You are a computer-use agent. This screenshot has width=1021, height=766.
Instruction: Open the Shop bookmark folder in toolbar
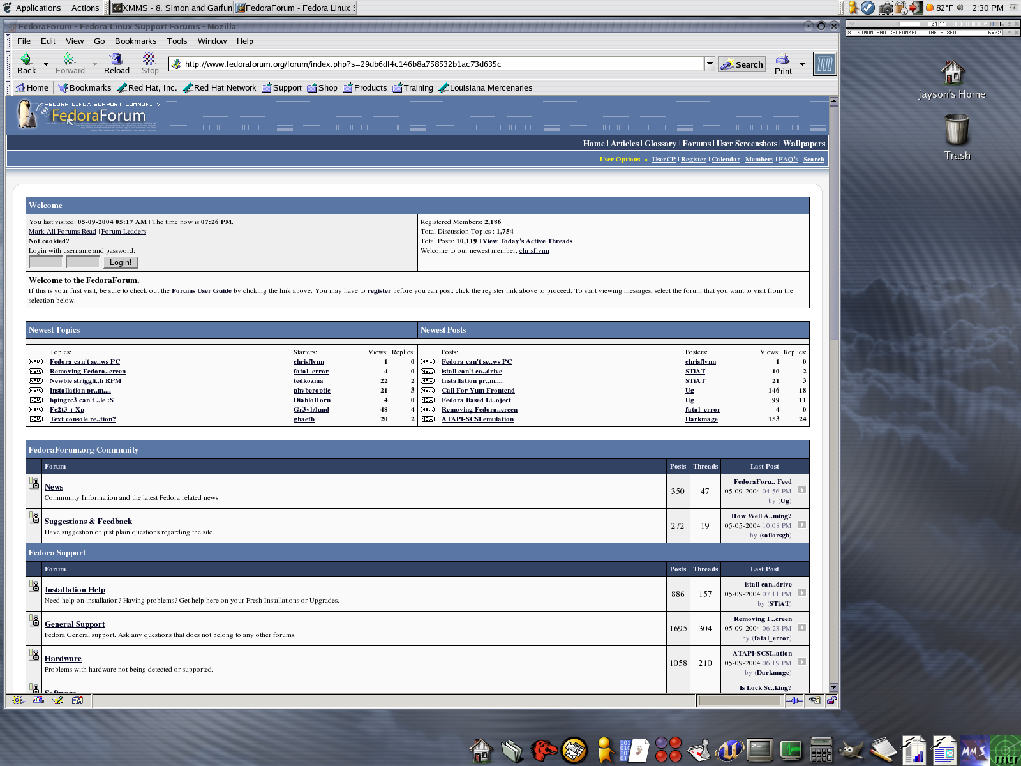[x=322, y=87]
